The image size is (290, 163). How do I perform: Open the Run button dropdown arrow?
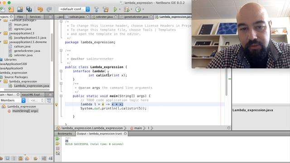pos(120,9)
